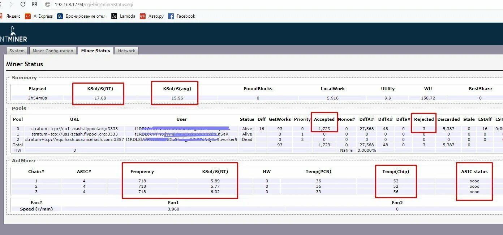503x235 pixels.
Task: Open the Facebook bookmark
Action: pos(186,16)
